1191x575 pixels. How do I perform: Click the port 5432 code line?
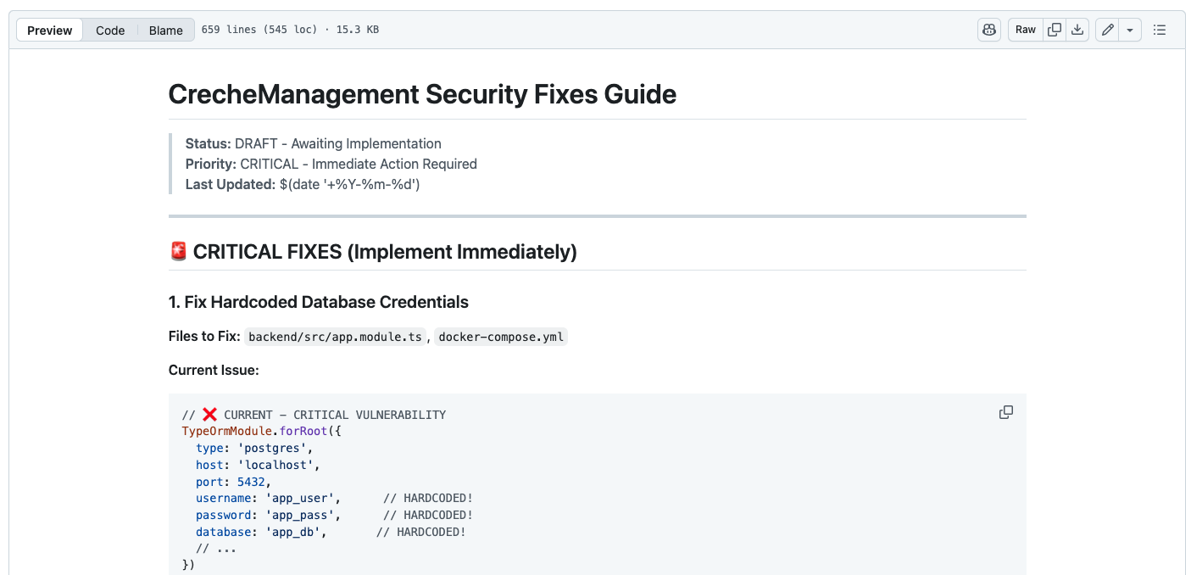(x=233, y=482)
